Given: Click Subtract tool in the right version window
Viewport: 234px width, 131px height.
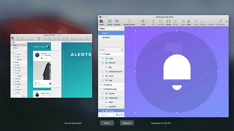Looking at the screenshot, I should coord(203,22).
